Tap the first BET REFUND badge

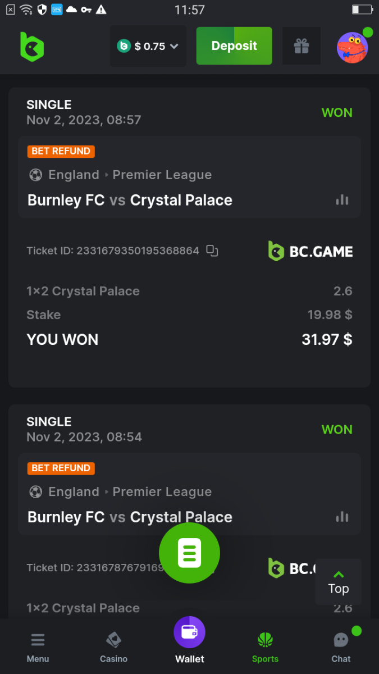[x=61, y=151]
